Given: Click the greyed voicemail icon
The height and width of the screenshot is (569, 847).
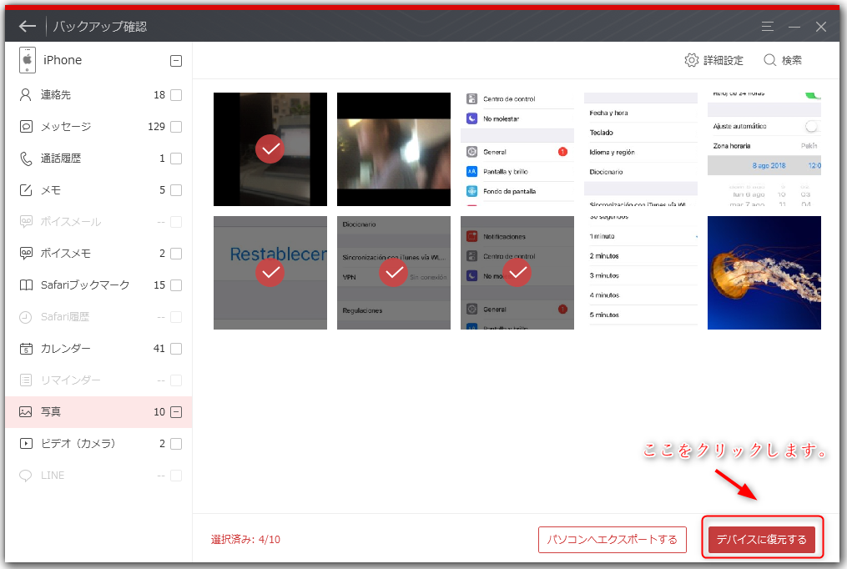Looking at the screenshot, I should [x=25, y=222].
